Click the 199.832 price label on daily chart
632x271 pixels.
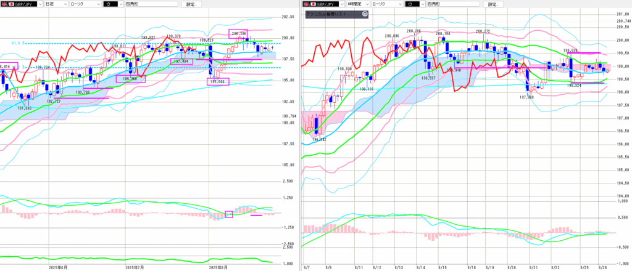[x=149, y=38]
